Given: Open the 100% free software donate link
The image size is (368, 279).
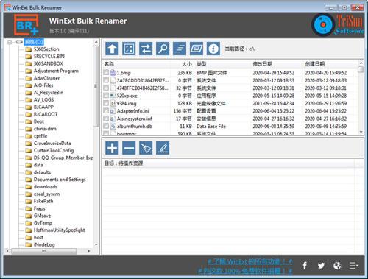Looking at the screenshot, I should [245, 271].
